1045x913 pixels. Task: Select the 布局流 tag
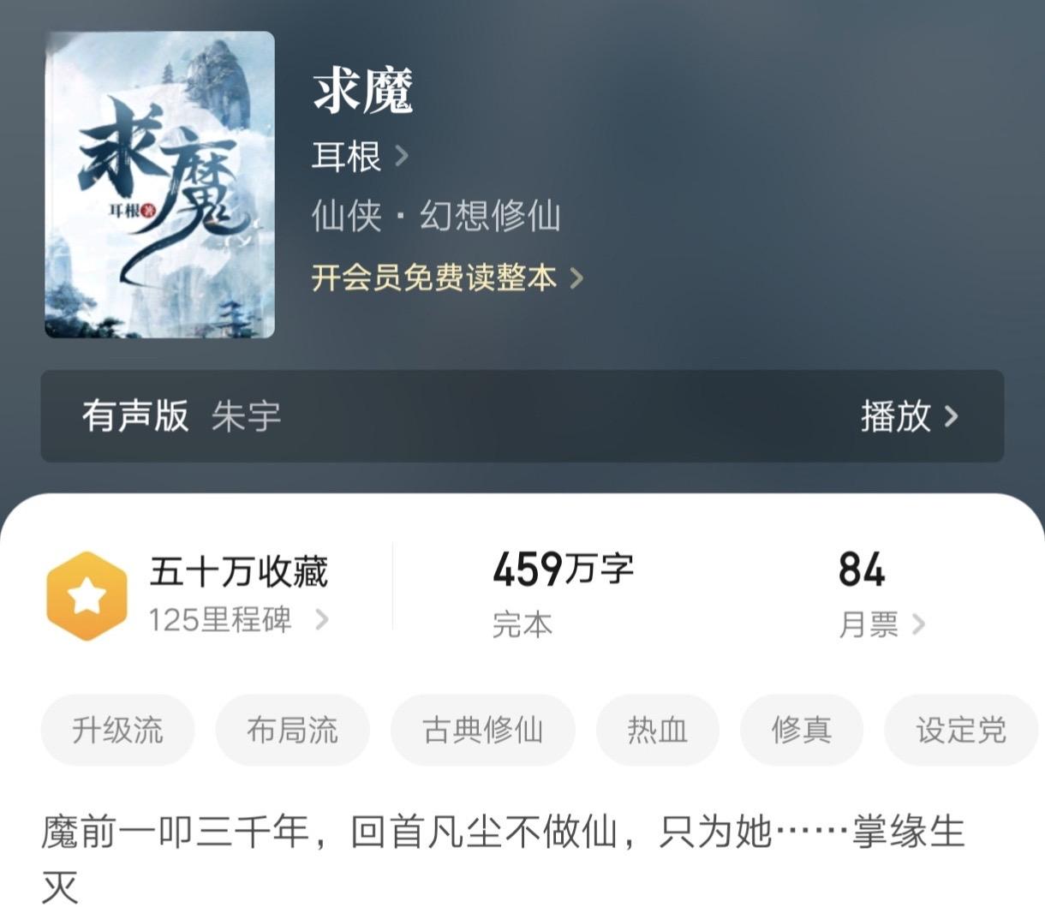click(x=293, y=730)
